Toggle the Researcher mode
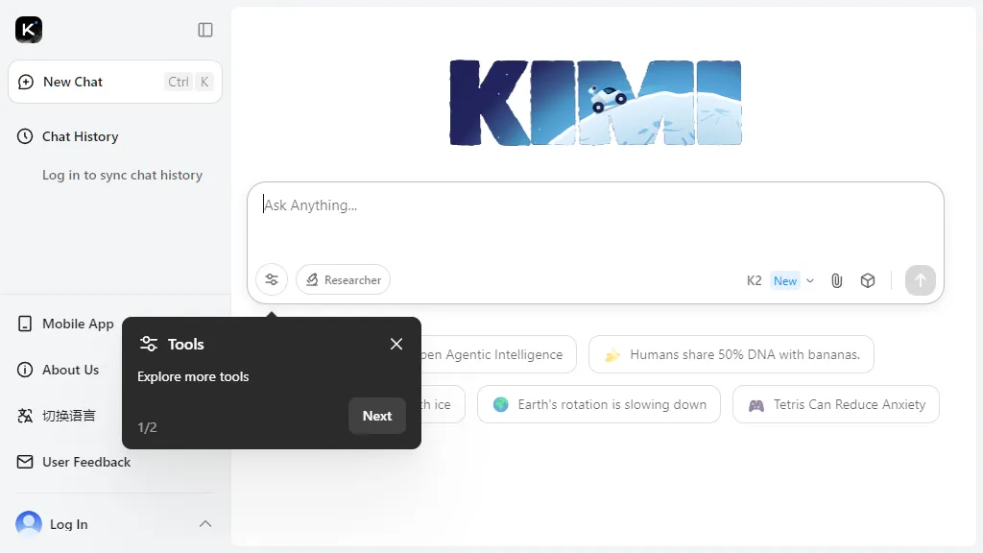The height and width of the screenshot is (553, 983). click(x=343, y=279)
